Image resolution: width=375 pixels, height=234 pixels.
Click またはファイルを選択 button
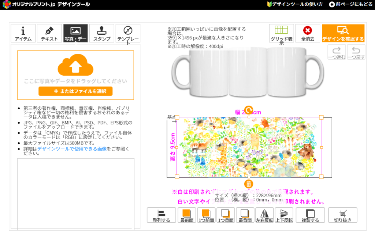coord(75,91)
